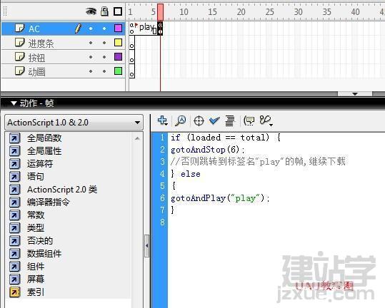Check syntax with the checkmark icon
This screenshot has height=308, width=385.
tap(214, 120)
